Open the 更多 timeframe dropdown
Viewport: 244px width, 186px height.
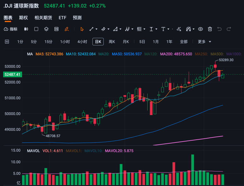pyautogui.click(x=204, y=42)
